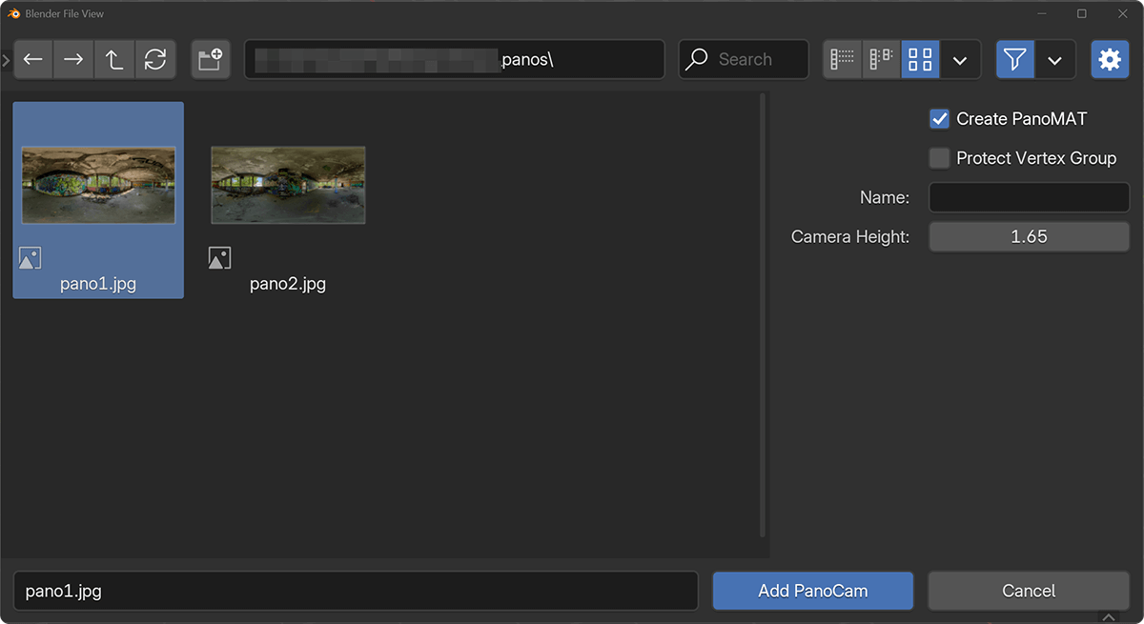Go back to previous folder
The width and height of the screenshot is (1144, 624).
coord(33,60)
